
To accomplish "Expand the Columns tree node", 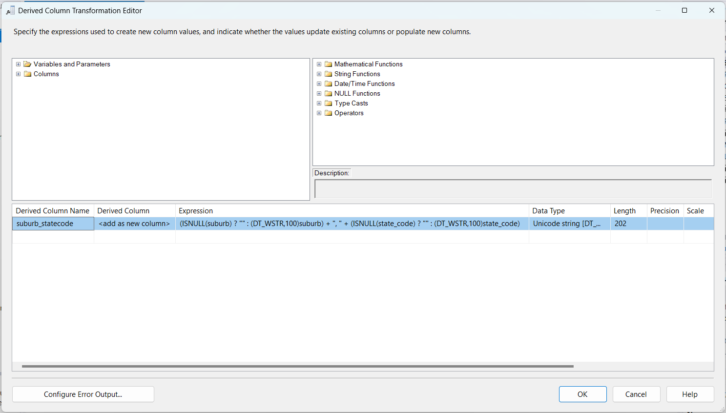I will (19, 74).
